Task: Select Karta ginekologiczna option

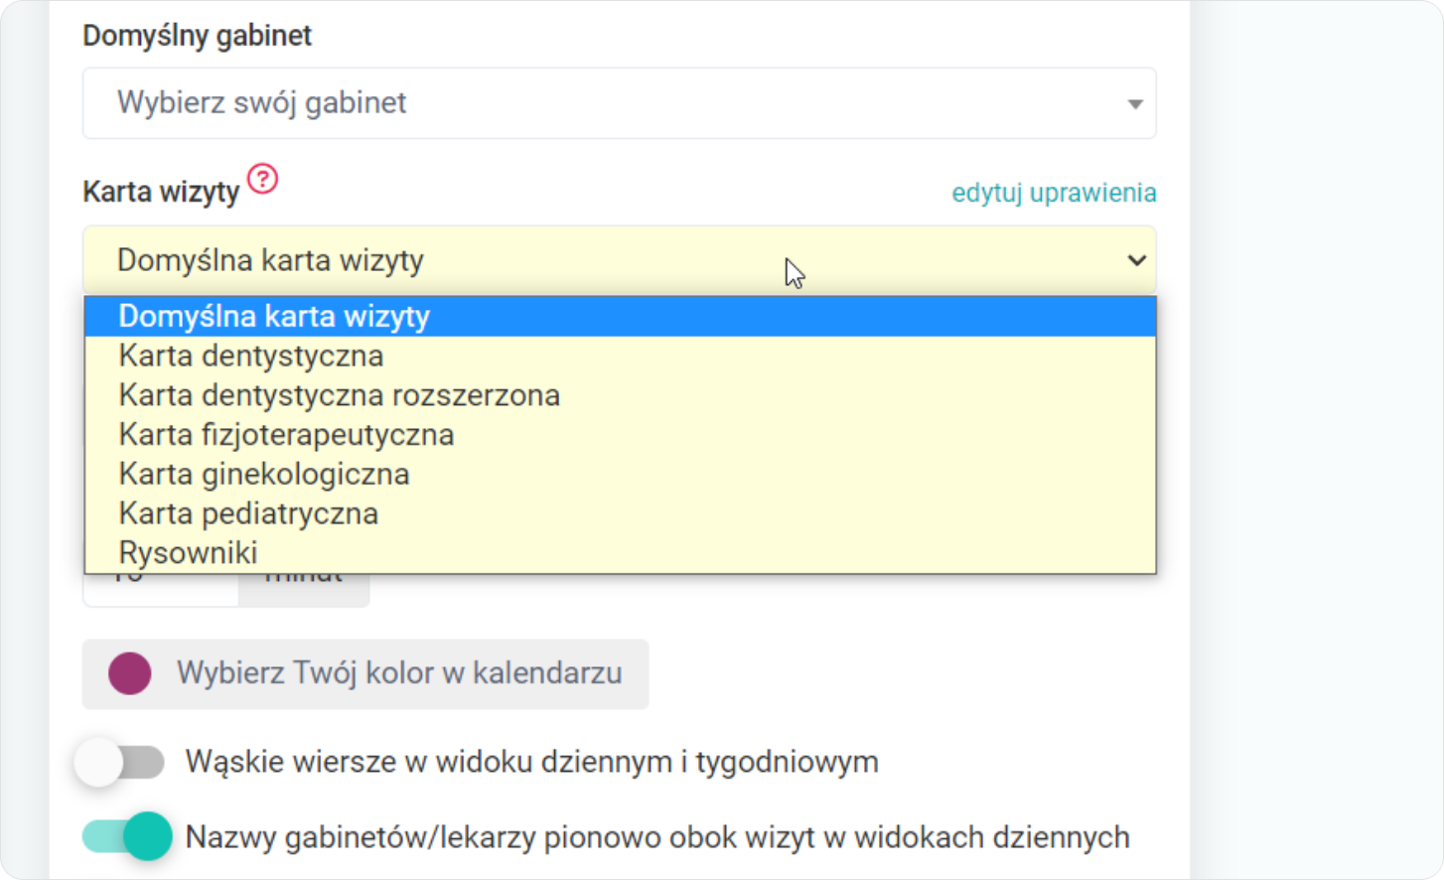Action: pyautogui.click(x=620, y=474)
